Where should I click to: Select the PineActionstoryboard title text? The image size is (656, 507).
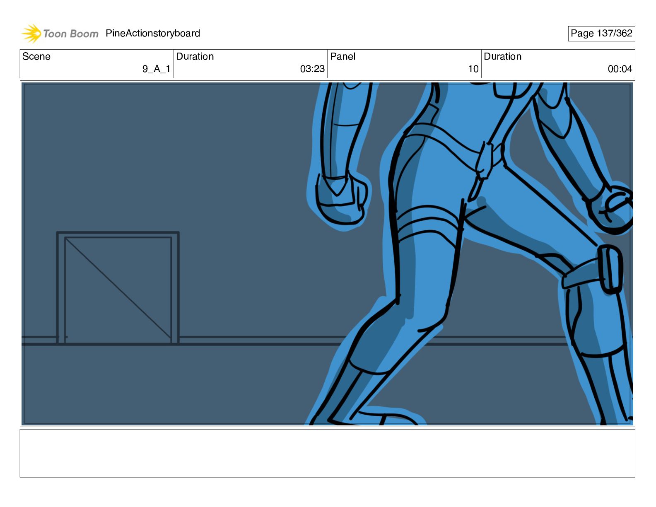tap(153, 33)
